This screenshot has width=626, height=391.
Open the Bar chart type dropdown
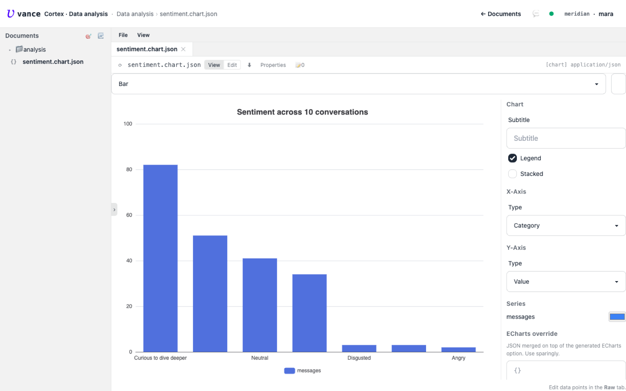[x=358, y=84]
